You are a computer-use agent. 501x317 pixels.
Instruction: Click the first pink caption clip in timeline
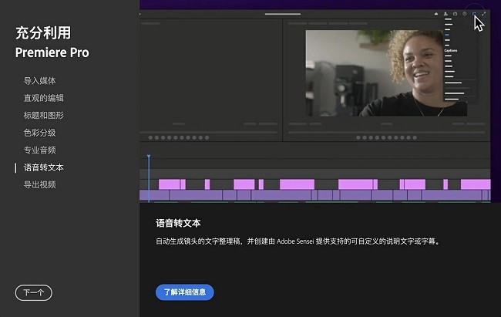coord(169,184)
